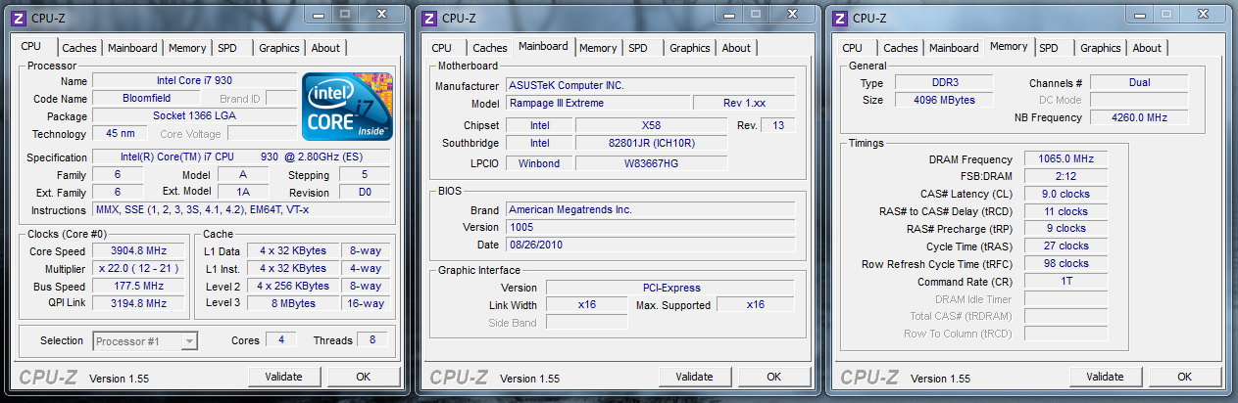Open About tab in the Mainboard window
1238x403 pixels.
(x=736, y=48)
